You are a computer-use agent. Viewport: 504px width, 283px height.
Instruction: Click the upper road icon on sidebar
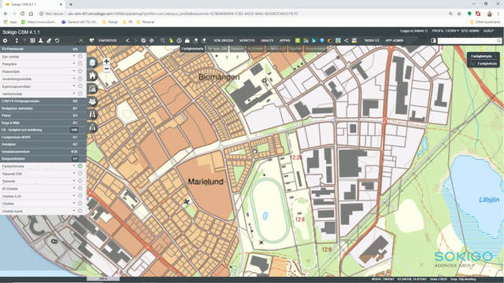point(93,115)
